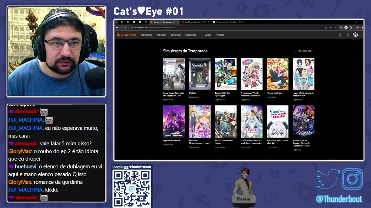Open the My Status as an Assassin poster
Viewport: 371px width, 208px height.
pos(303,121)
